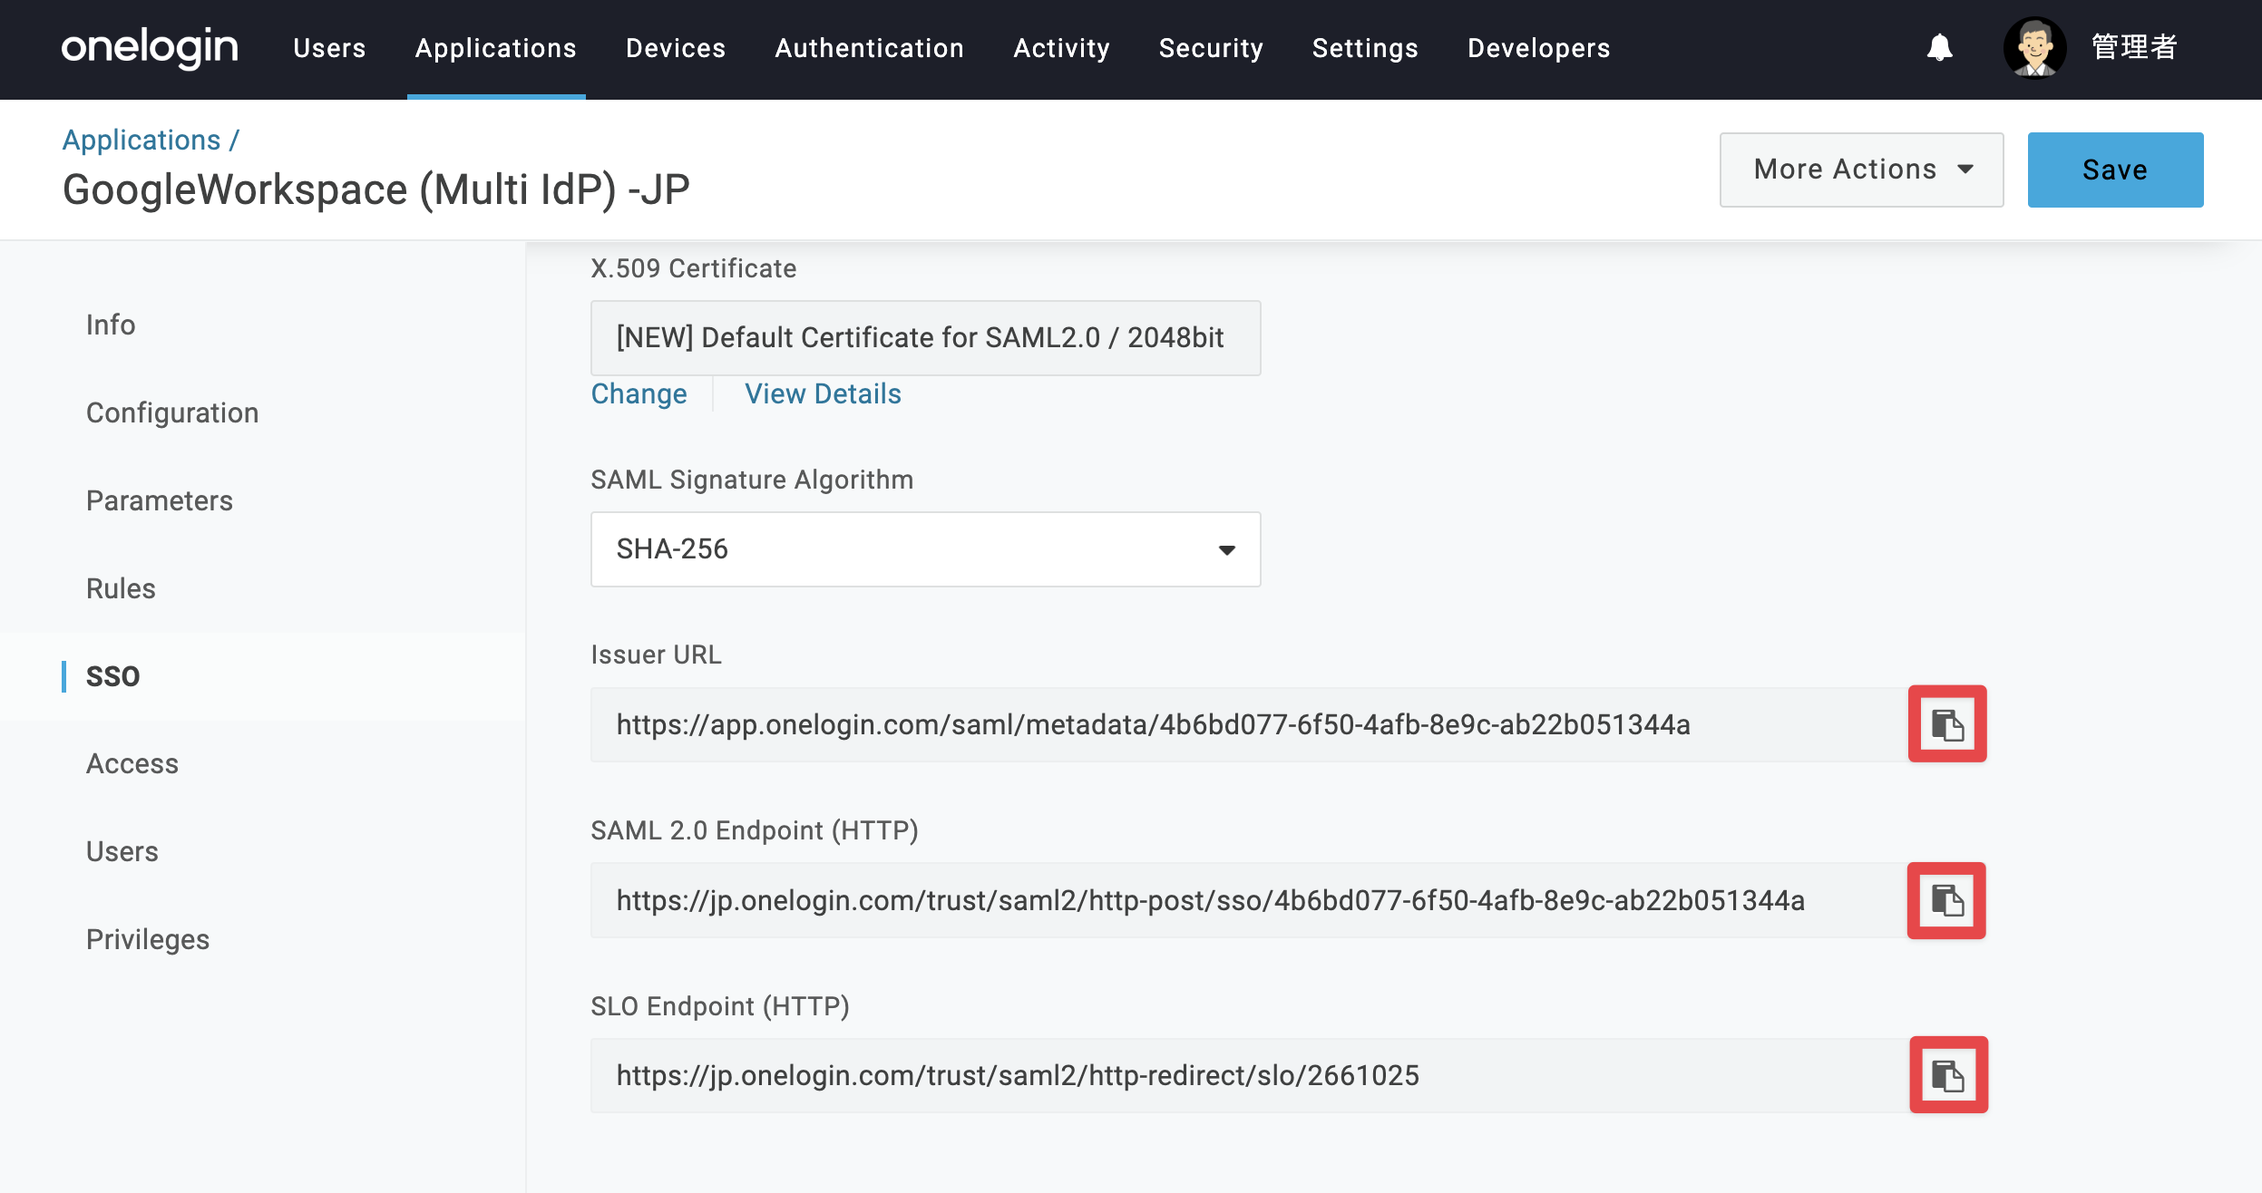Switch to the Parameters side tab
Viewport: 2262px width, 1193px height.
pos(160,500)
